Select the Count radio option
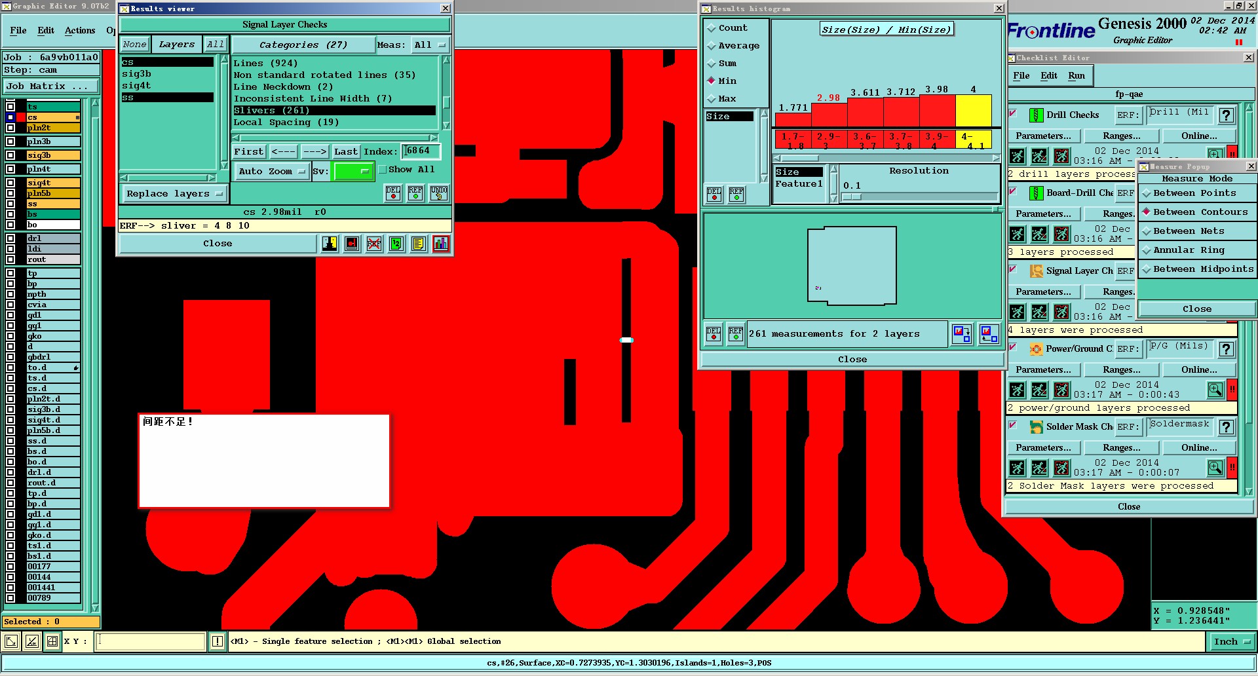The width and height of the screenshot is (1258, 676). coord(712,28)
